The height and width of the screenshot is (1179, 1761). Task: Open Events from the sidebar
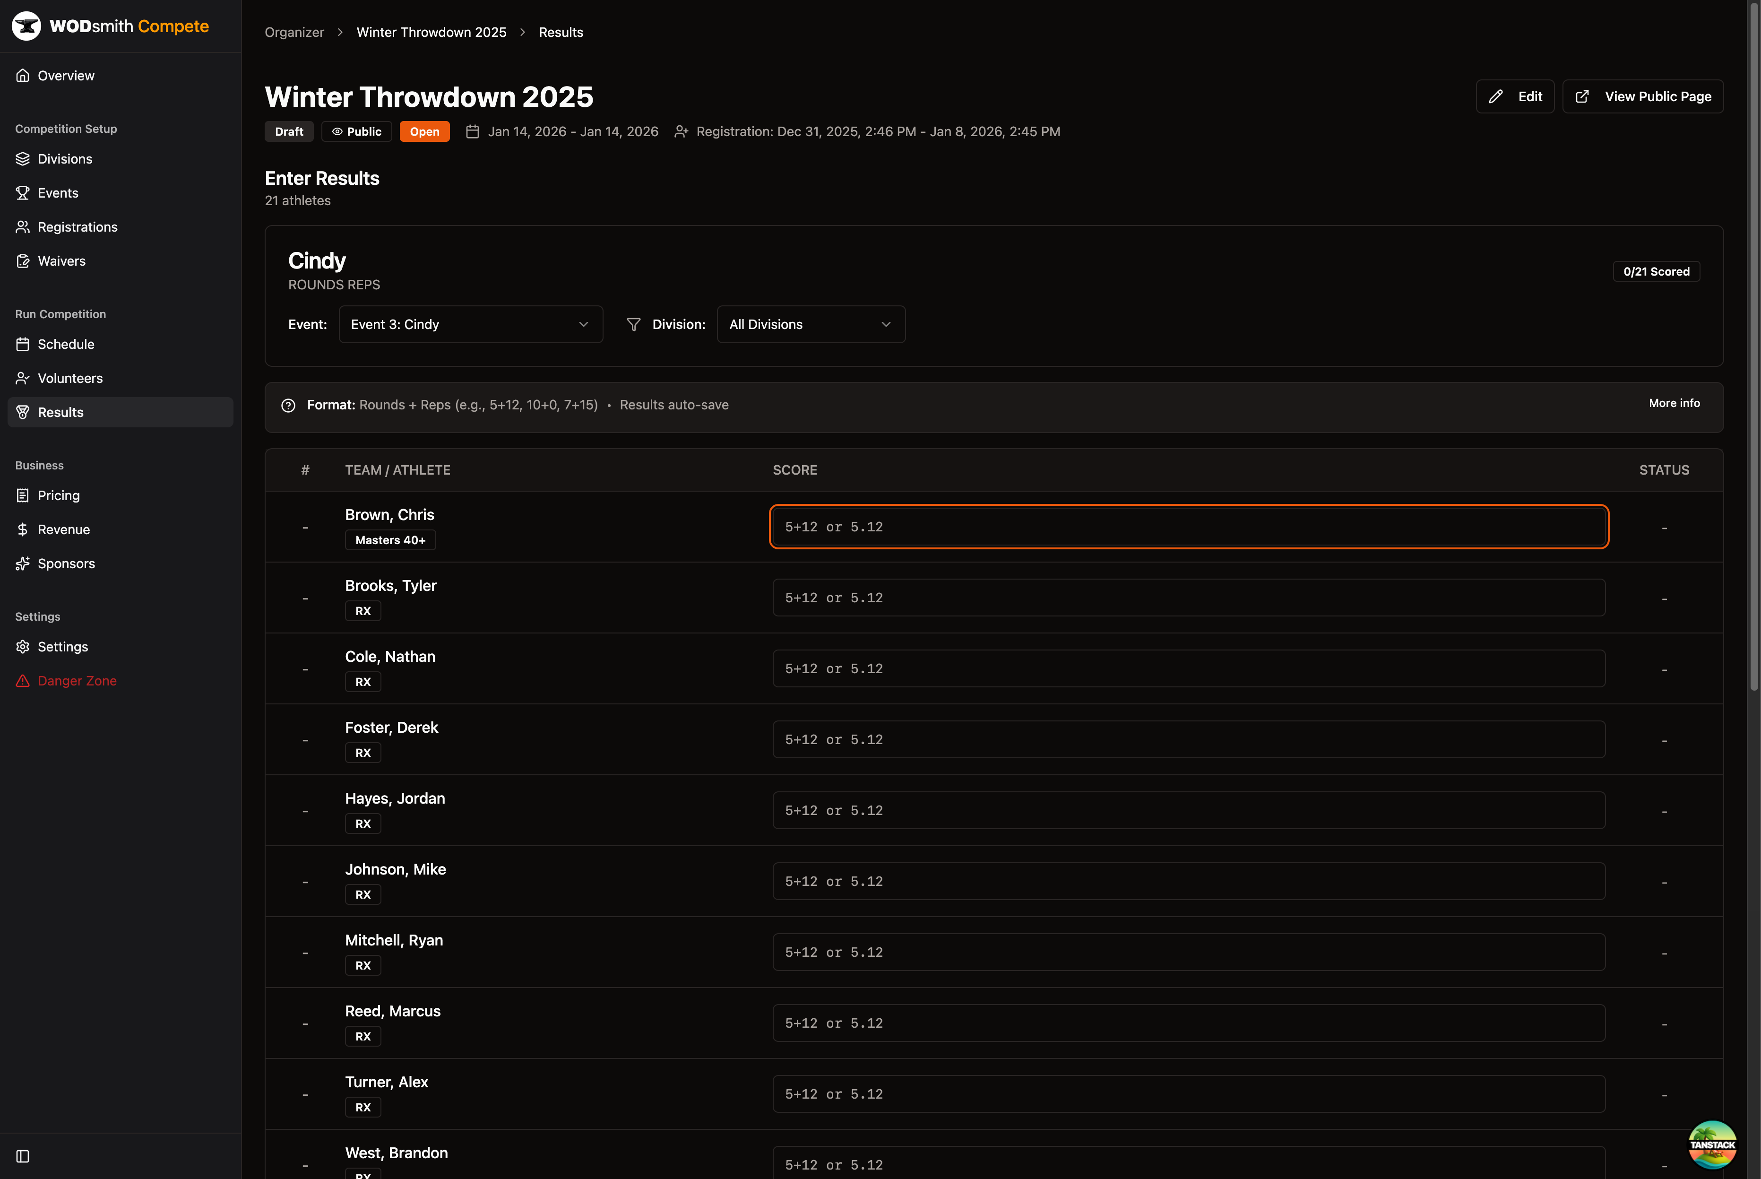coord(120,192)
